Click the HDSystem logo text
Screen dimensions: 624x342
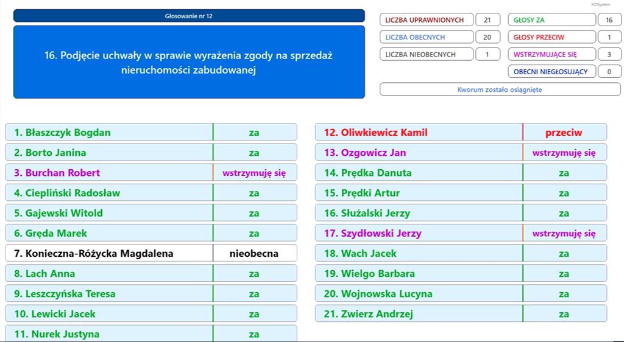601,4
